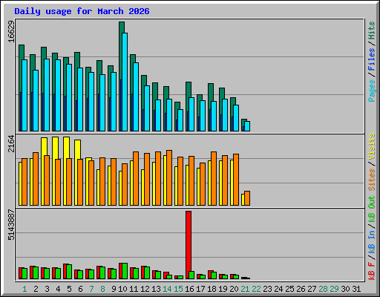Viewport: 380px width, 297px height.
Task: Click the tall red kB F bar for day 16
Action: click(189, 245)
